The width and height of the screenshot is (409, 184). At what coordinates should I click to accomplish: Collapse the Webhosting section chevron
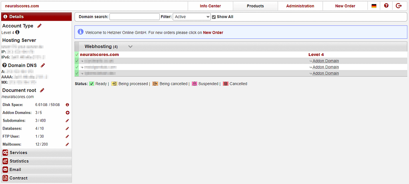point(130,47)
